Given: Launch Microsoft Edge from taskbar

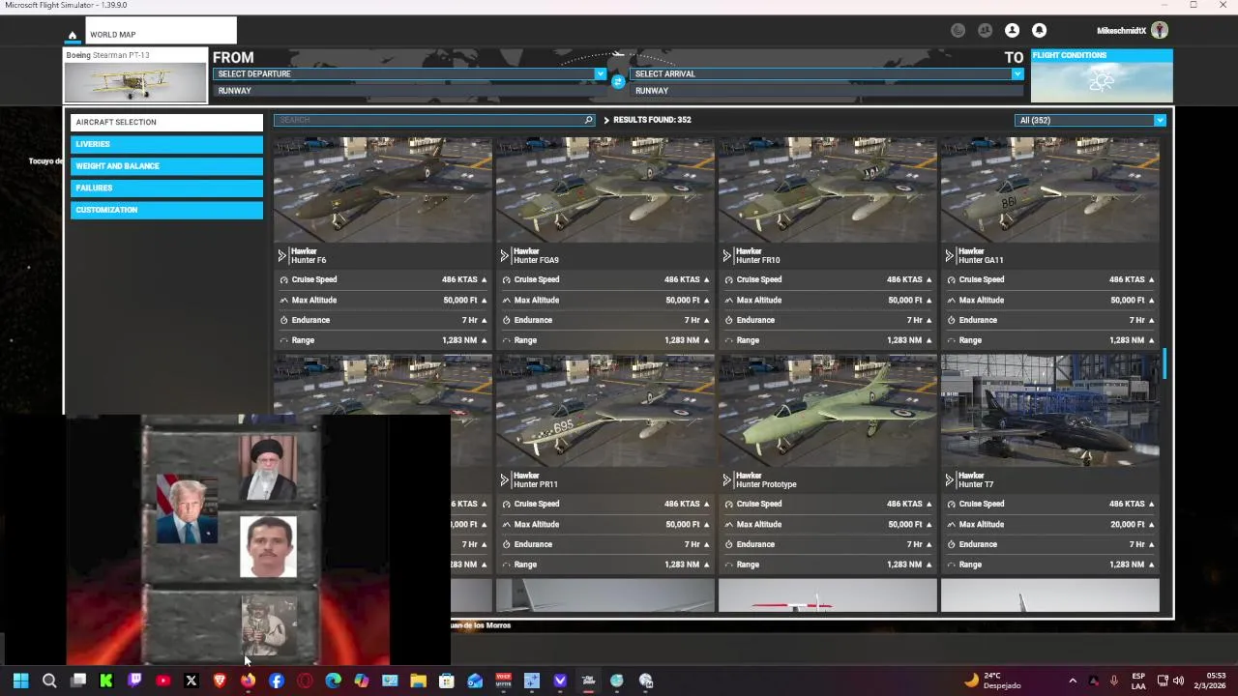Looking at the screenshot, I should click(x=333, y=681).
